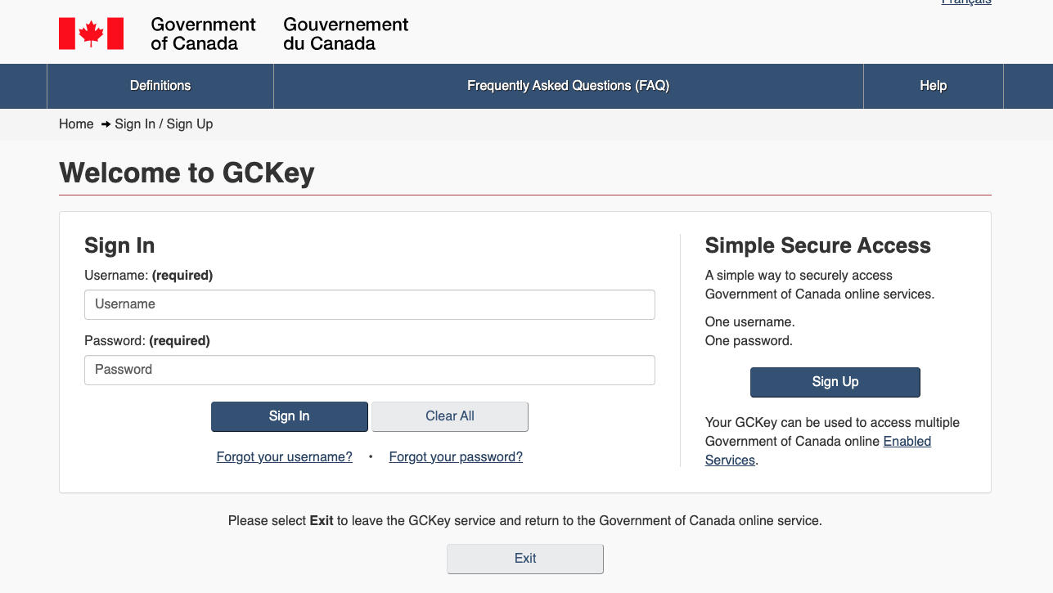Focus the Password input field
This screenshot has width=1053, height=593.
(369, 370)
